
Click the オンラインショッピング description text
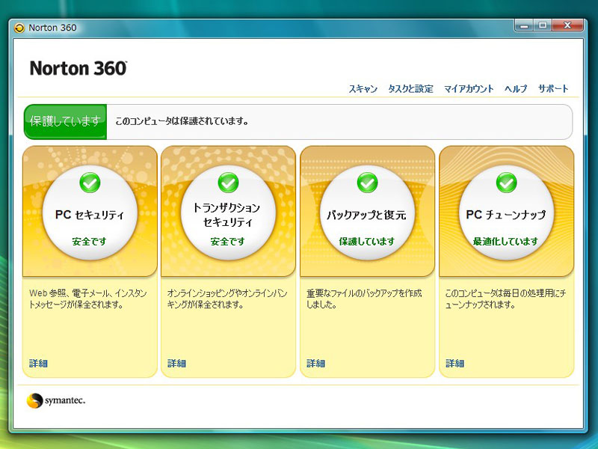(x=227, y=299)
